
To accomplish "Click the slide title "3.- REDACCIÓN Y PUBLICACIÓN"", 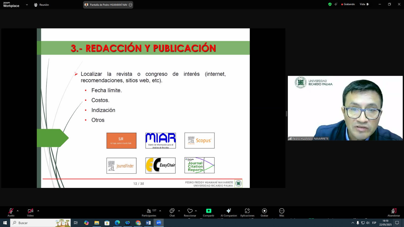I will (x=143, y=48).
